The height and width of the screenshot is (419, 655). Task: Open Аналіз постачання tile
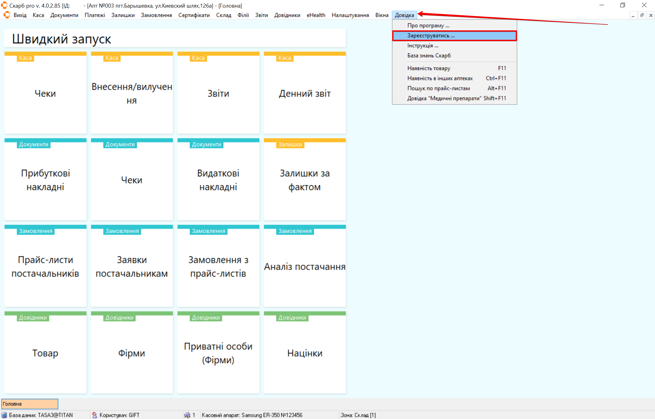click(305, 266)
